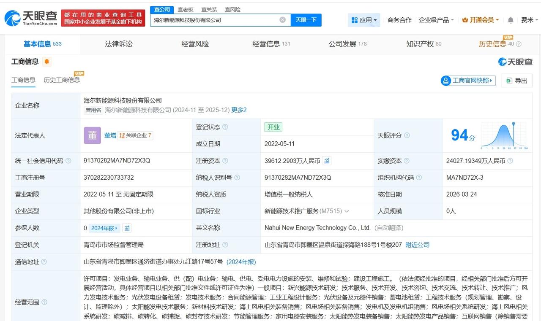Show the chart icon beside 2024年报 in 参保人数
Viewport: 541px width, 321px height.
click(127, 228)
